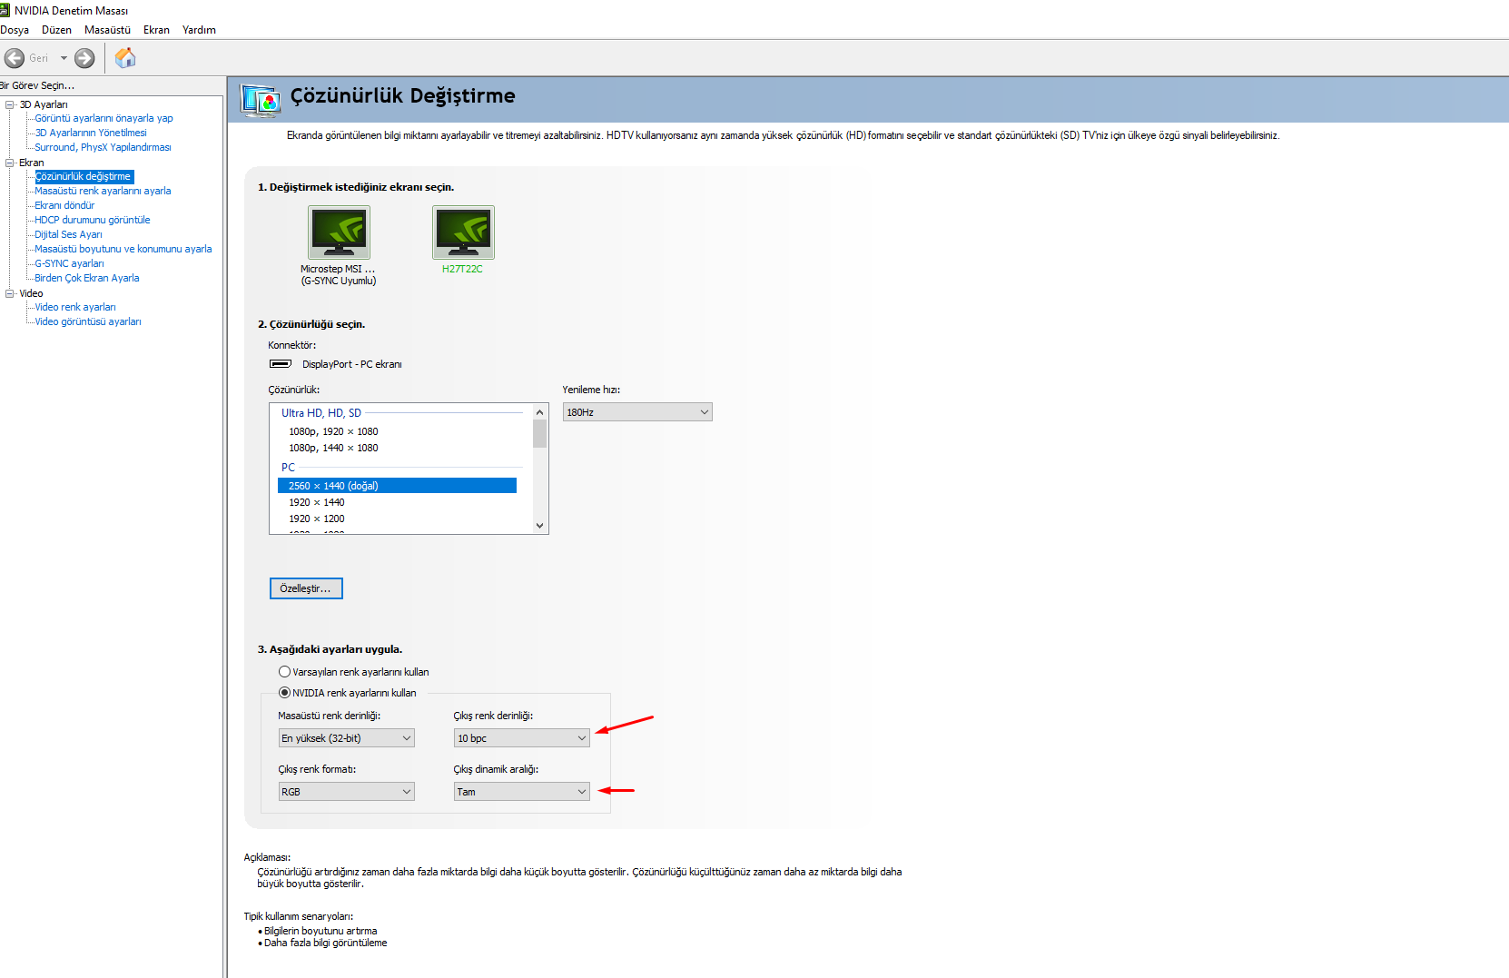This screenshot has height=978, width=1509.
Task: Click the Forward arrow icon in toolbar
Action: pyautogui.click(x=84, y=58)
